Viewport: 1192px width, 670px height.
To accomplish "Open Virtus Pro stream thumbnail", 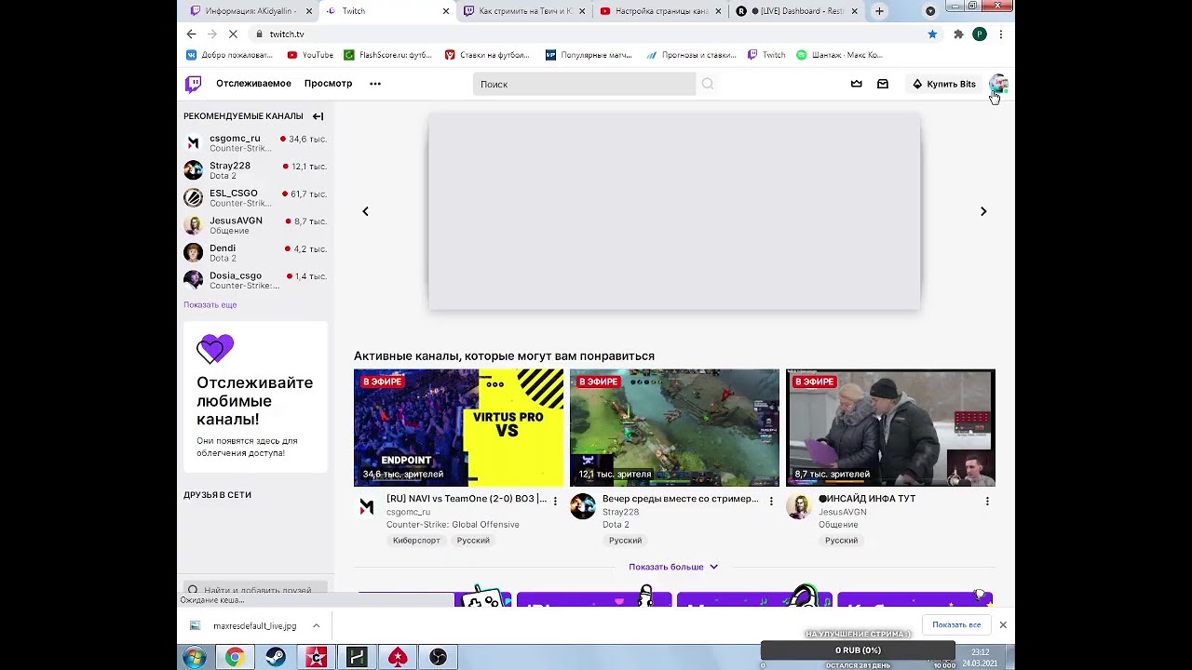I will click(458, 428).
